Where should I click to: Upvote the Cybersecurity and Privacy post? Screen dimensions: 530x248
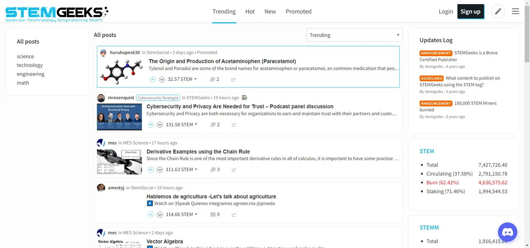pyautogui.click(x=151, y=124)
